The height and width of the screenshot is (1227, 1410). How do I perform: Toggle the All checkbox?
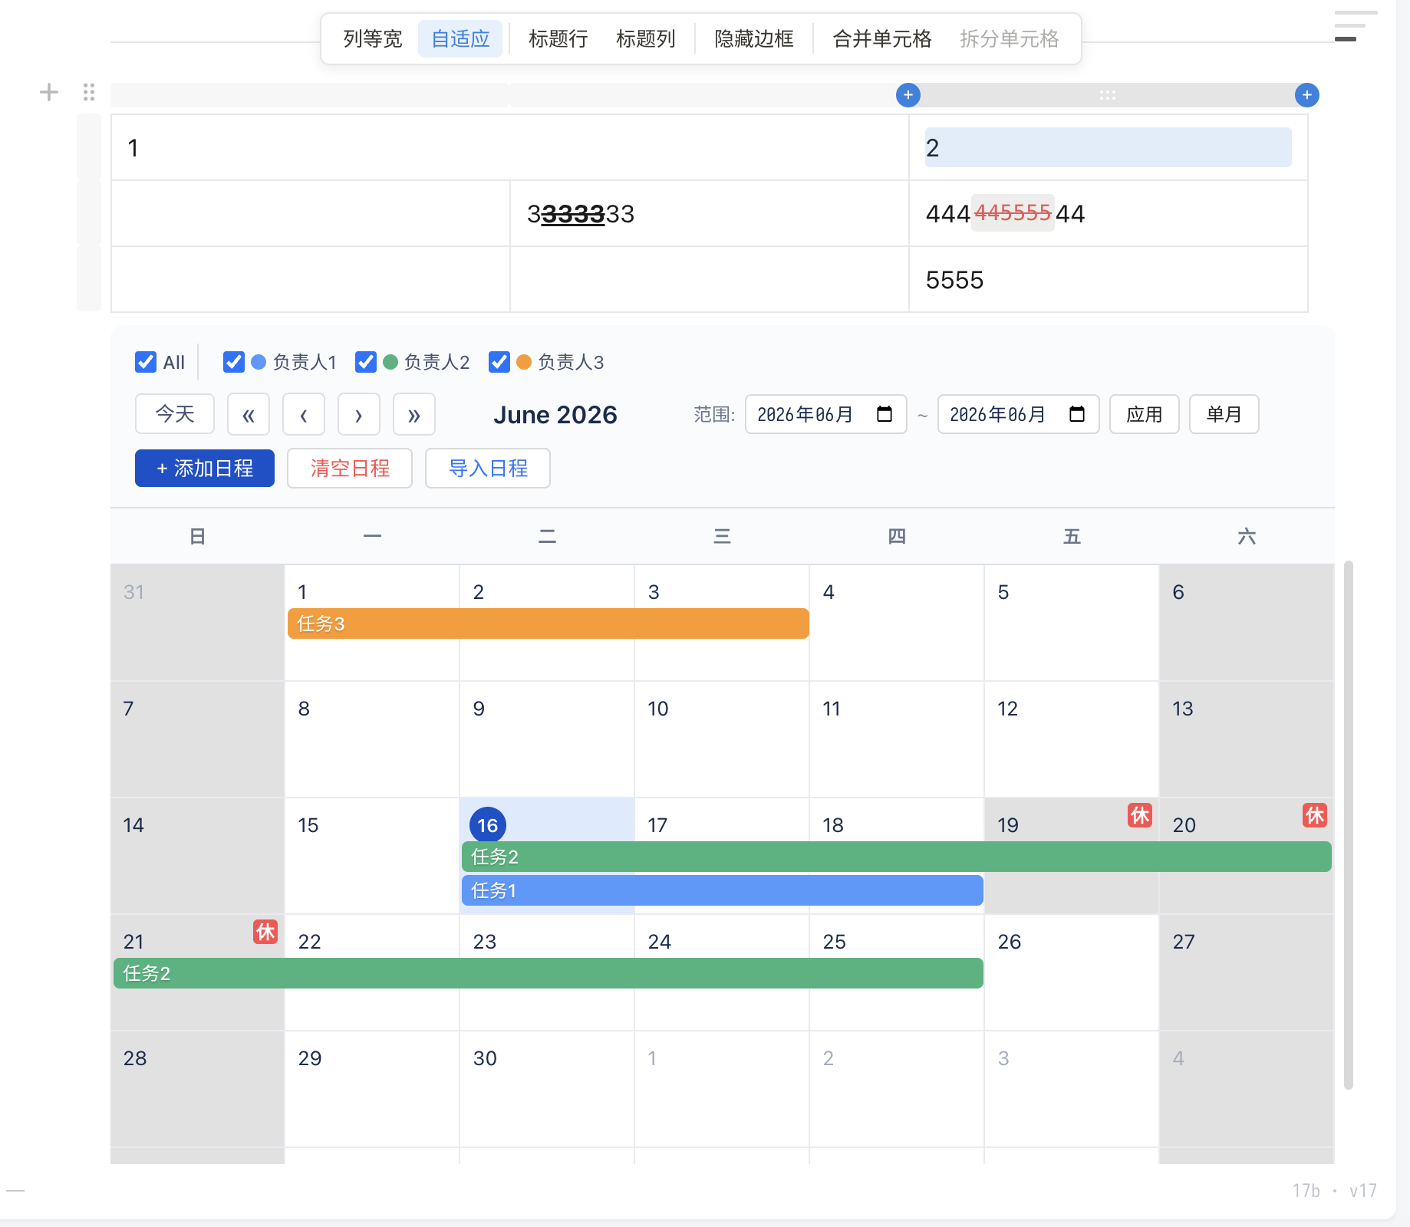[x=146, y=362]
